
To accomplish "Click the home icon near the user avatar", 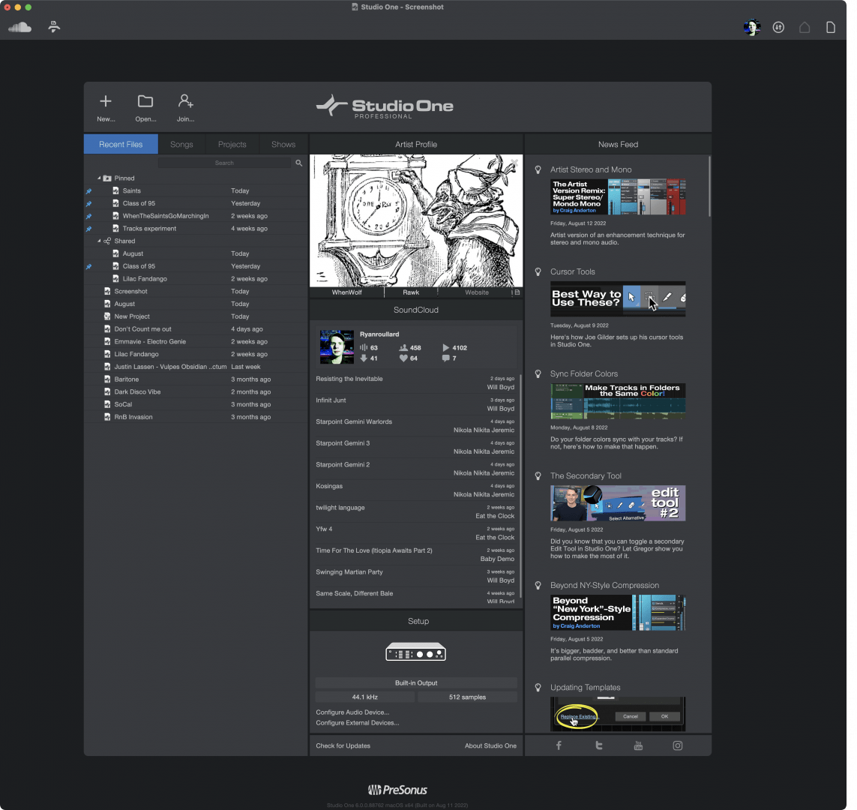I will pyautogui.click(x=804, y=27).
